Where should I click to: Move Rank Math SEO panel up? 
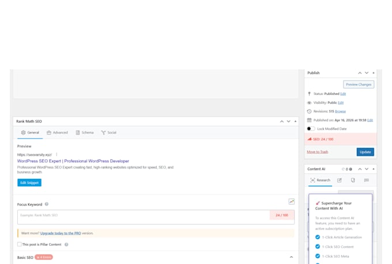click(282, 121)
